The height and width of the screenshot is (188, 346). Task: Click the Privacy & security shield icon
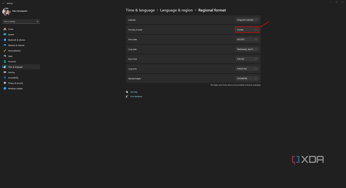(x=5, y=83)
